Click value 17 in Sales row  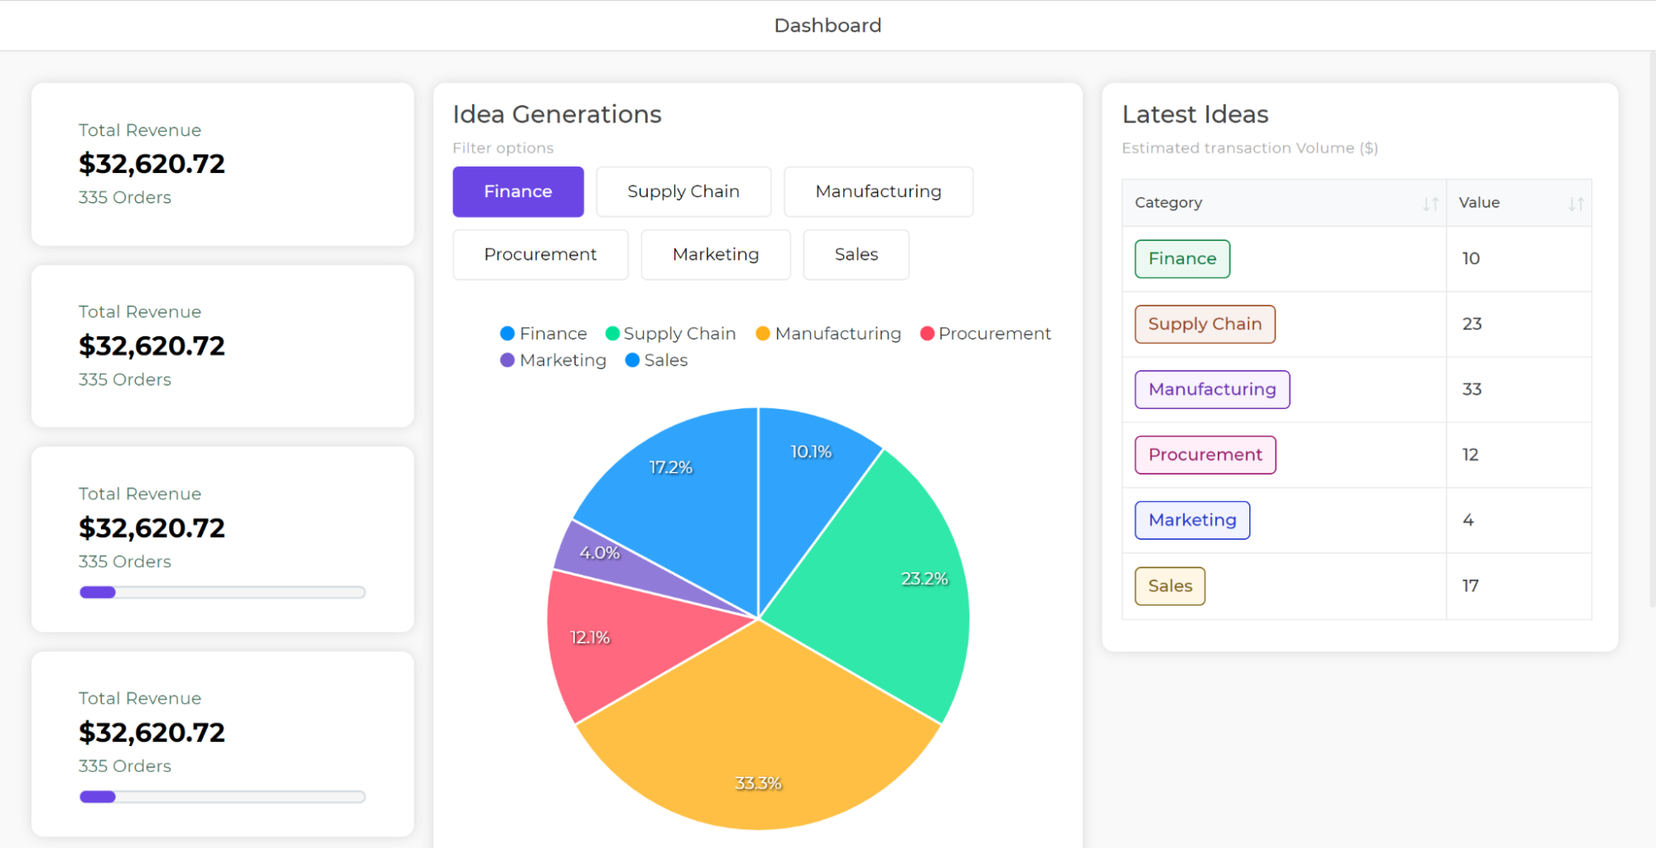(x=1470, y=586)
